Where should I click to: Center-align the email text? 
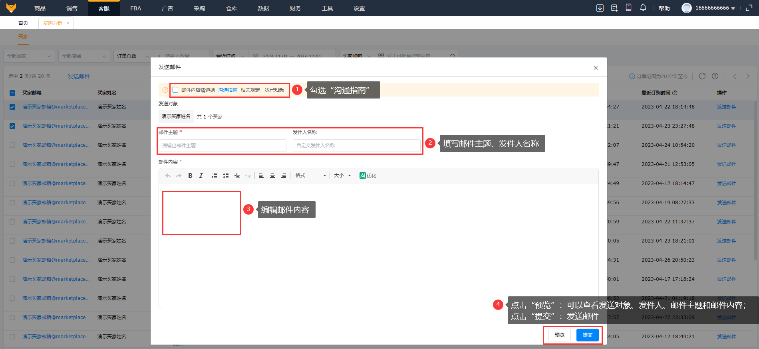[x=272, y=175]
